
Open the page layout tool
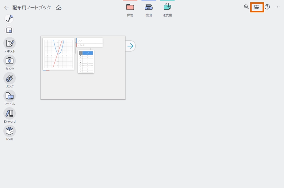[9, 30]
